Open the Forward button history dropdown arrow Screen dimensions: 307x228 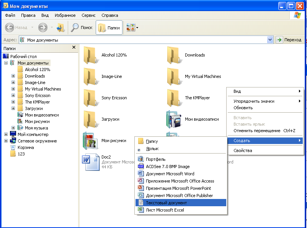click(52, 27)
